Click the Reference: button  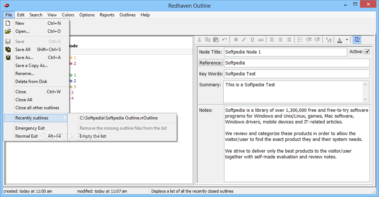coord(211,63)
